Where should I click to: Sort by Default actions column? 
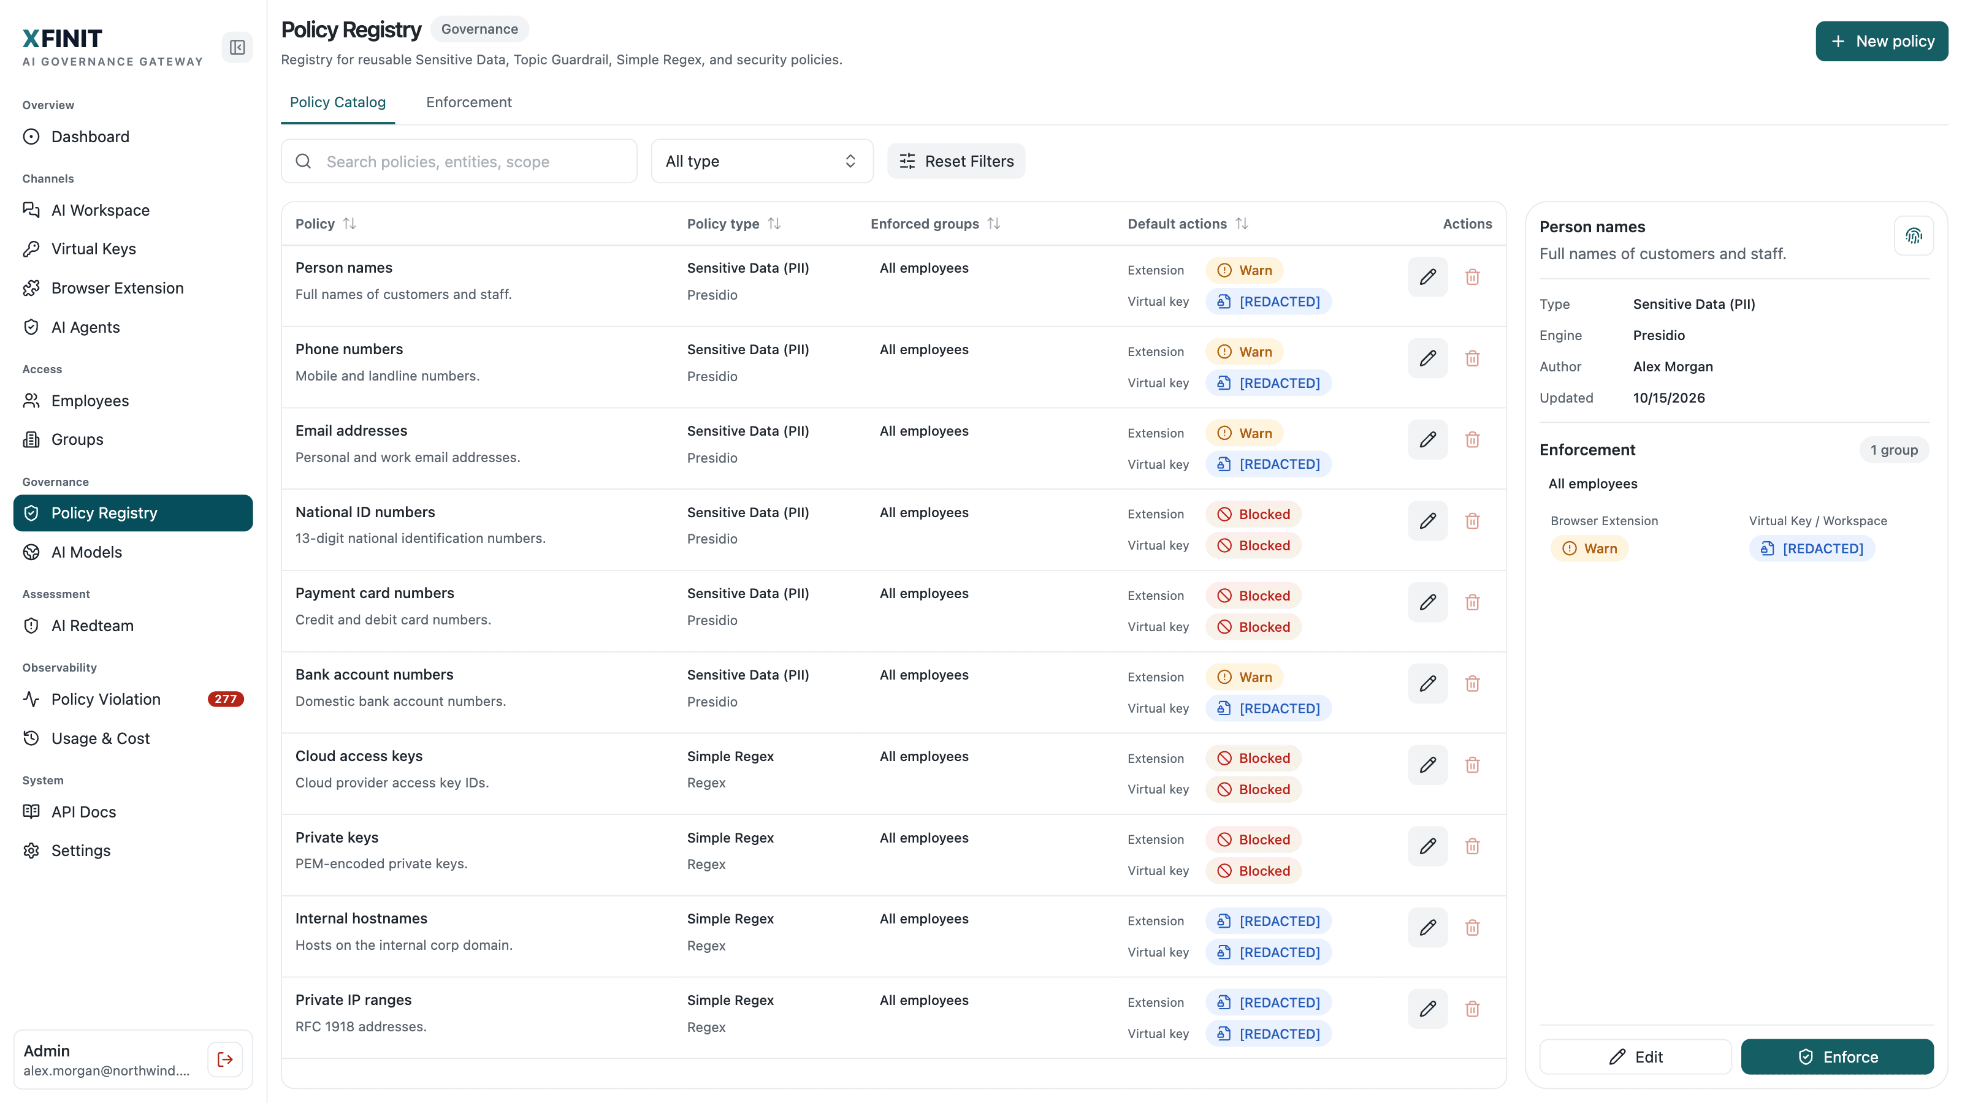pos(1242,224)
